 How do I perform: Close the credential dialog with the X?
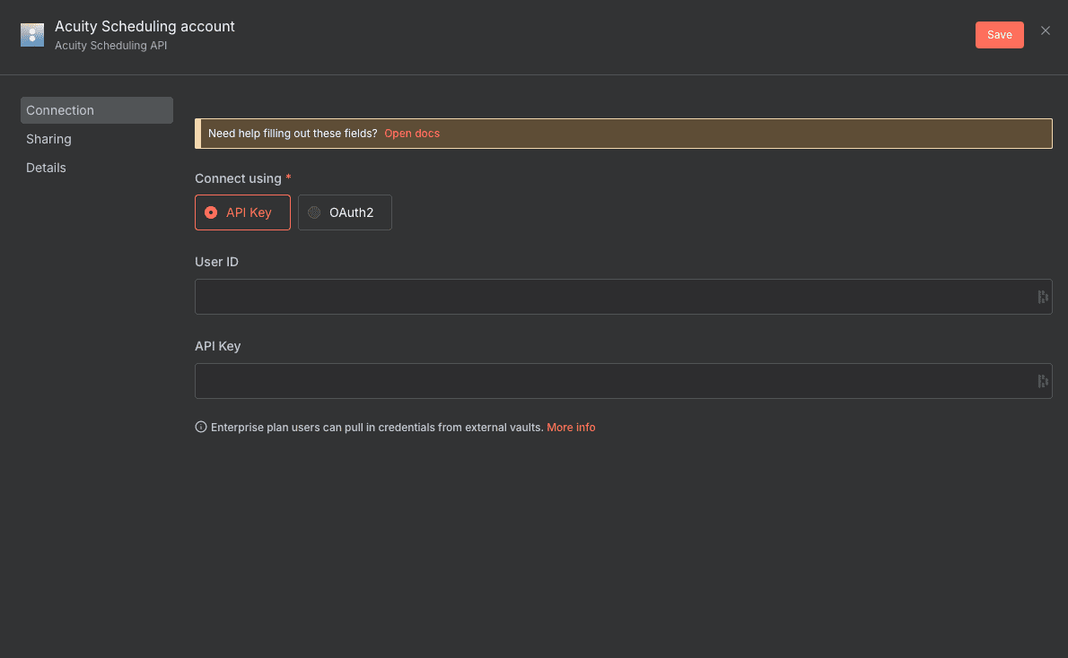tap(1045, 30)
